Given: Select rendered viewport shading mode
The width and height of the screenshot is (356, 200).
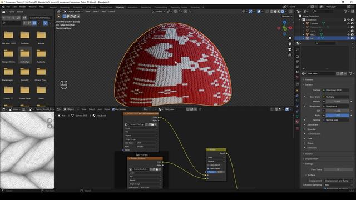Looking at the screenshot, I should [283, 11].
